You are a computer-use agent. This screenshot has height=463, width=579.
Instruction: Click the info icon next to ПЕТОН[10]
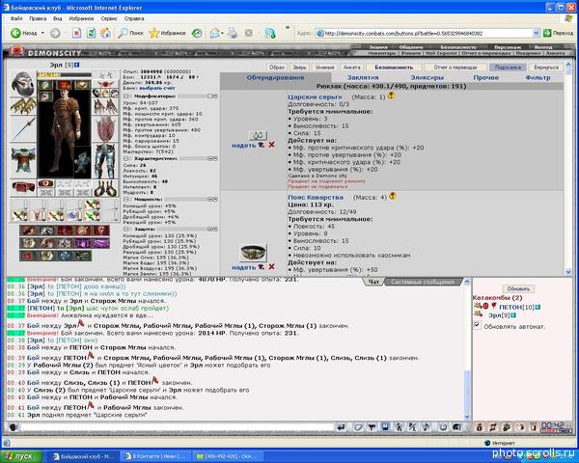pyautogui.click(x=538, y=307)
